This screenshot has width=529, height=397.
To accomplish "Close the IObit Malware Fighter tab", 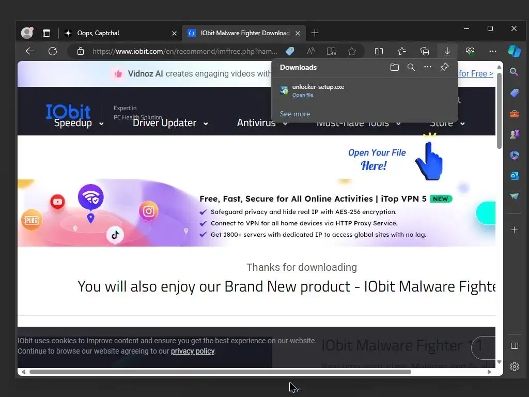I will pyautogui.click(x=298, y=33).
